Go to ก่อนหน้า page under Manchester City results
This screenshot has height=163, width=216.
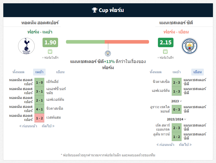[165, 145]
